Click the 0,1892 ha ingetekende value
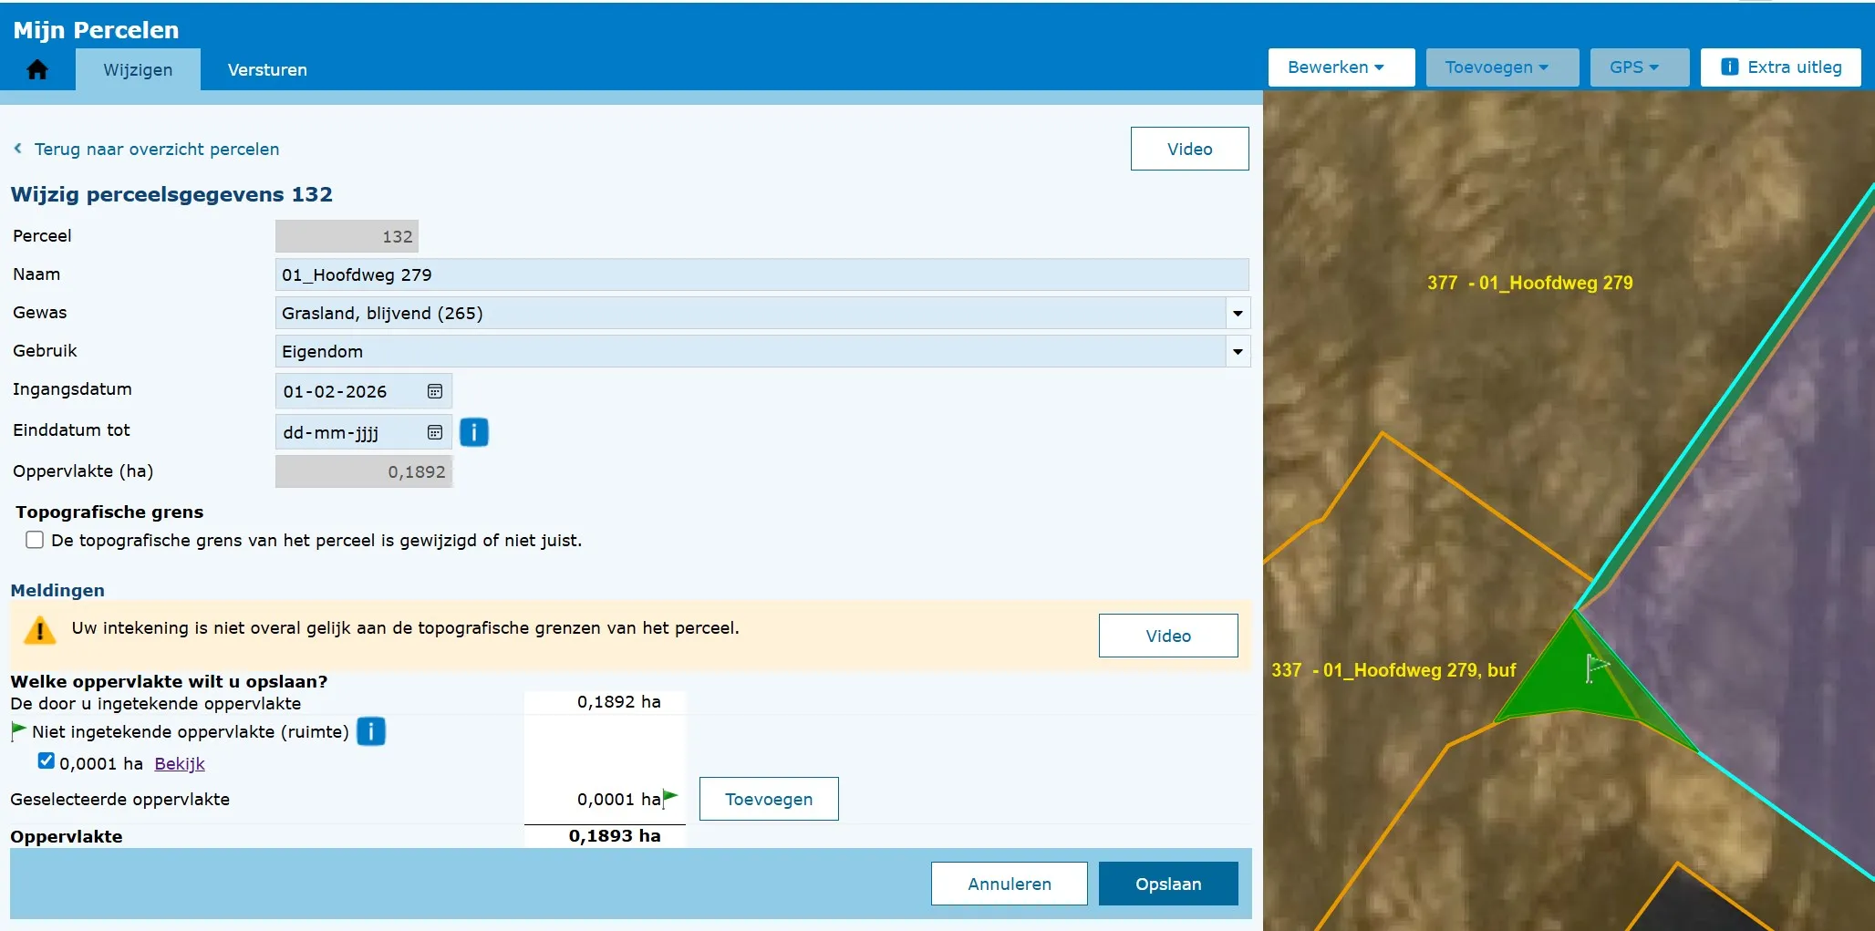Screen dimensions: 1875x931 [x=618, y=701]
